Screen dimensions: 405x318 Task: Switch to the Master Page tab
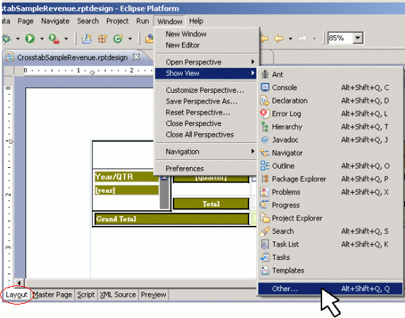52,295
